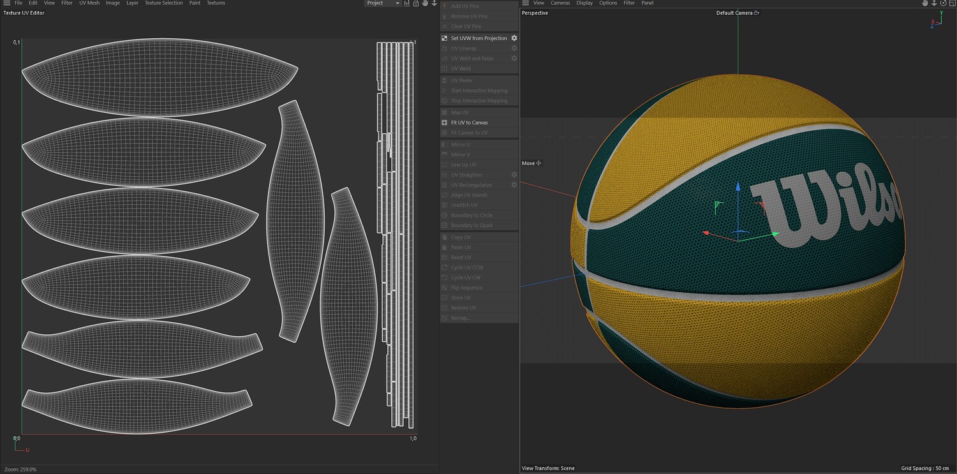
Task: Click the 'Grid Spacing : 50 cm' text
Action: (926, 468)
